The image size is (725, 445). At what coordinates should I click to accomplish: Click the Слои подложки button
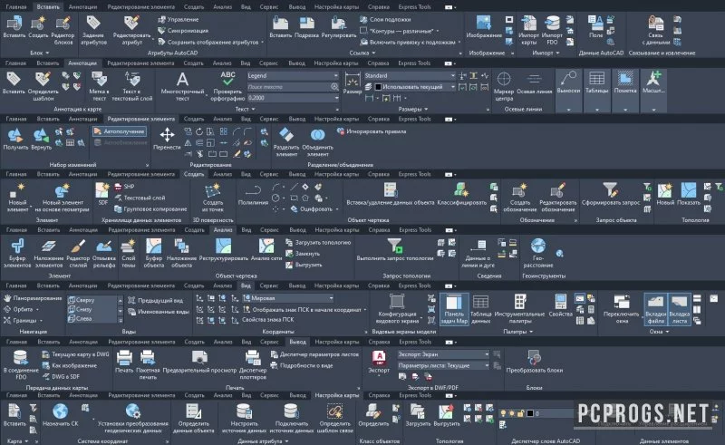tap(385, 19)
